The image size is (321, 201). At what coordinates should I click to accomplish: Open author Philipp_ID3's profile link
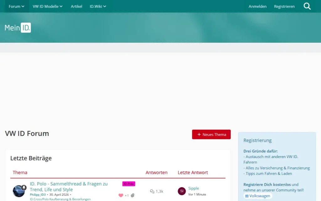38,195
